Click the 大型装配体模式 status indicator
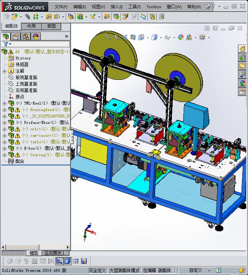This screenshot has width=248, height=275. click(124, 270)
